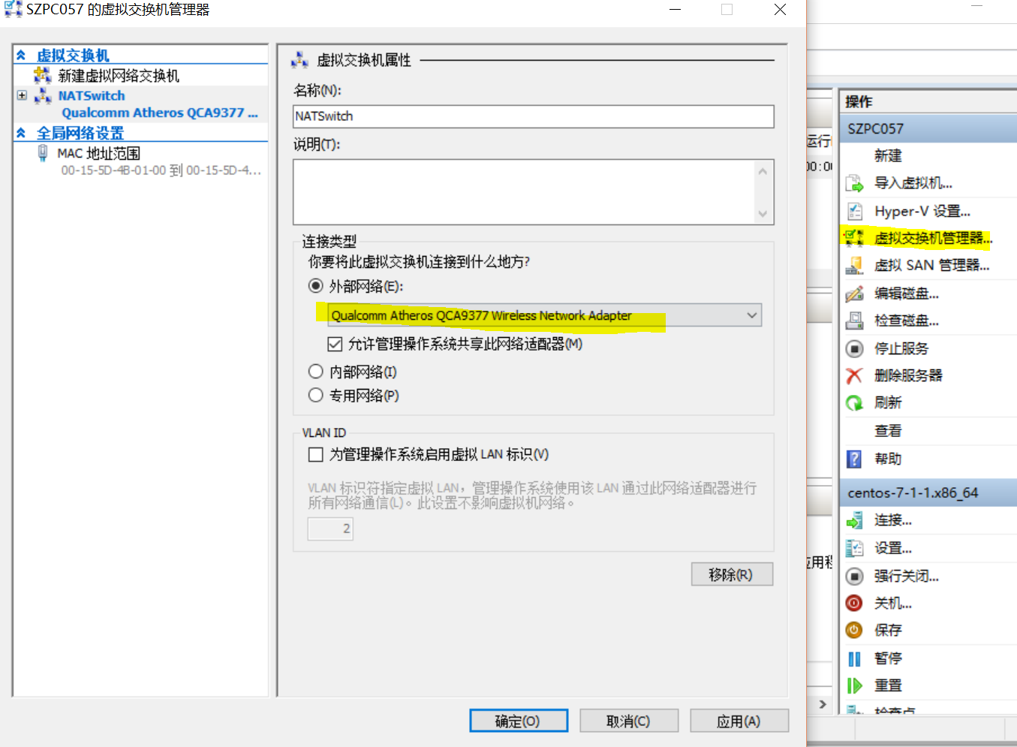Image resolution: width=1017 pixels, height=747 pixels.
Task: Collapse the 全局网络设置 section
Action: tap(21, 133)
